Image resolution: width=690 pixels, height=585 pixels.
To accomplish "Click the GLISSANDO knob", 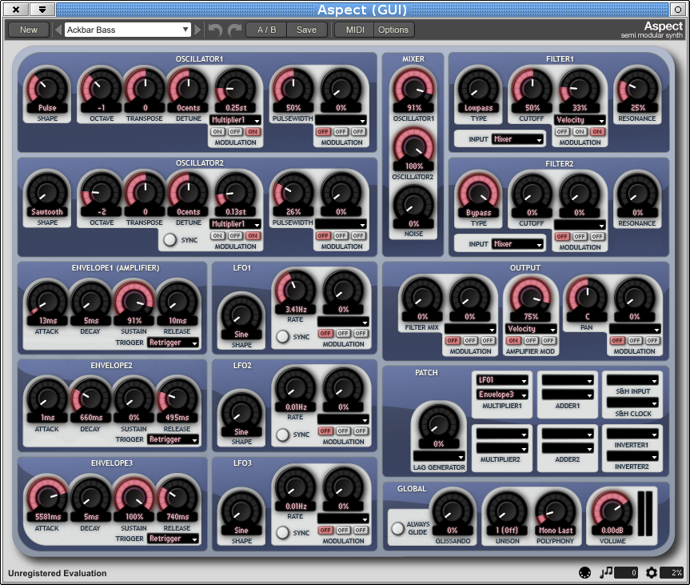I will [x=453, y=512].
